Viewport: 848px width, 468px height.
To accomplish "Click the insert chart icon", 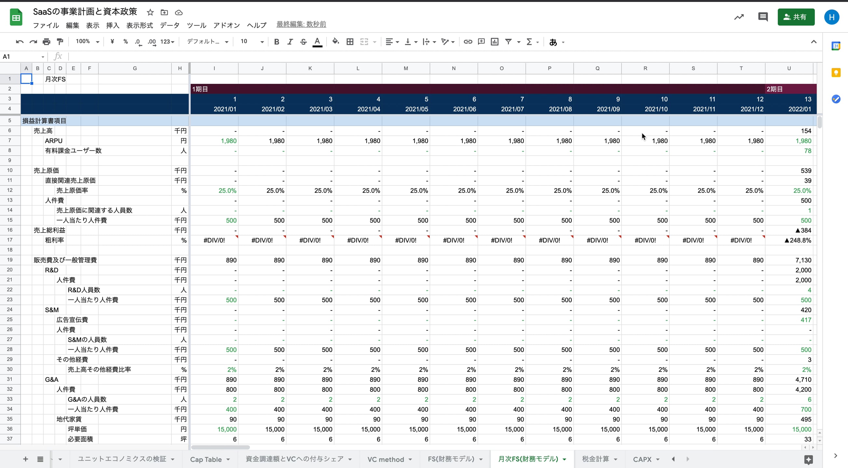I will click(494, 42).
